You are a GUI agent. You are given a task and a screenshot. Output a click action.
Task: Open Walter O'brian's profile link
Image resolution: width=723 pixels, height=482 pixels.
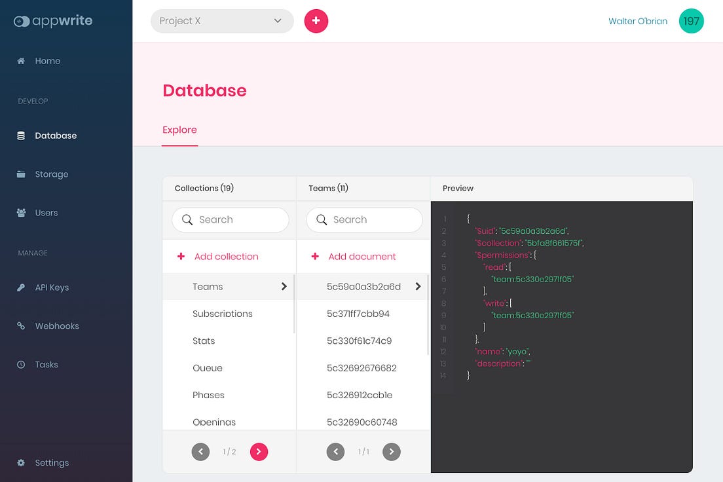(x=638, y=20)
